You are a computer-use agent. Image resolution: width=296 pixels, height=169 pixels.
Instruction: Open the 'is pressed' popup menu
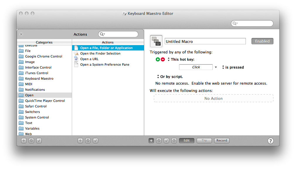pos(233,67)
